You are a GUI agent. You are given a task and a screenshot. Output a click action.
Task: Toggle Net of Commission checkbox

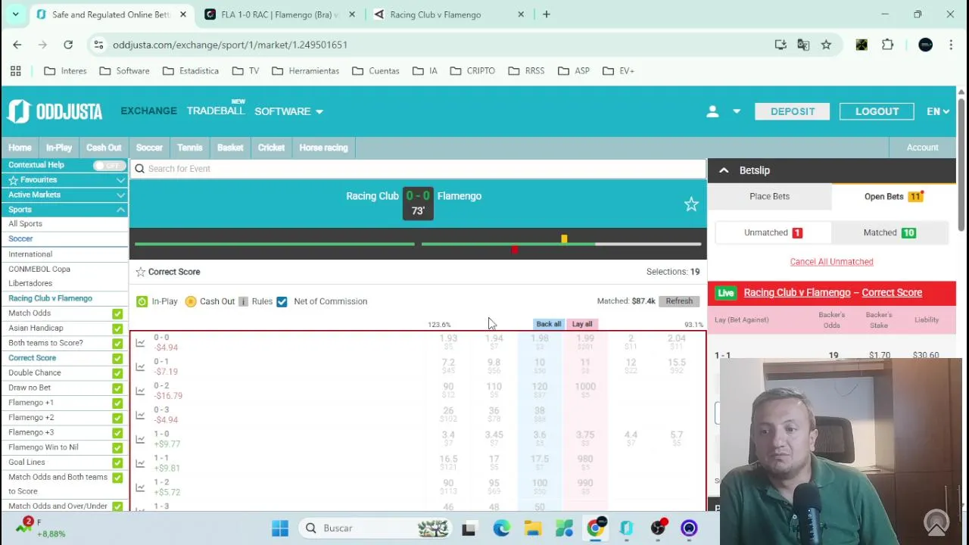pos(282,301)
